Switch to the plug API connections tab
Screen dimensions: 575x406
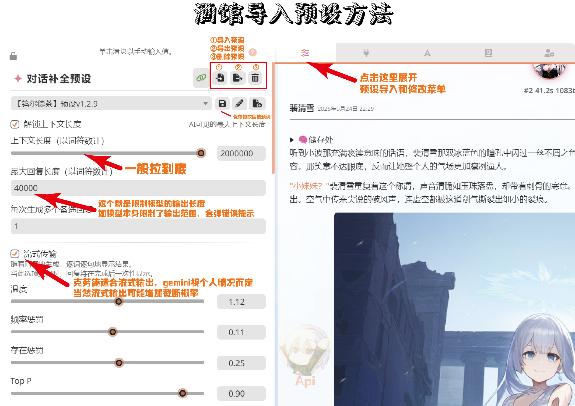(366, 53)
